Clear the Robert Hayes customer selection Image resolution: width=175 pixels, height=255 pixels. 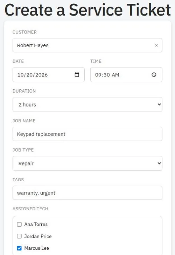tap(156, 45)
